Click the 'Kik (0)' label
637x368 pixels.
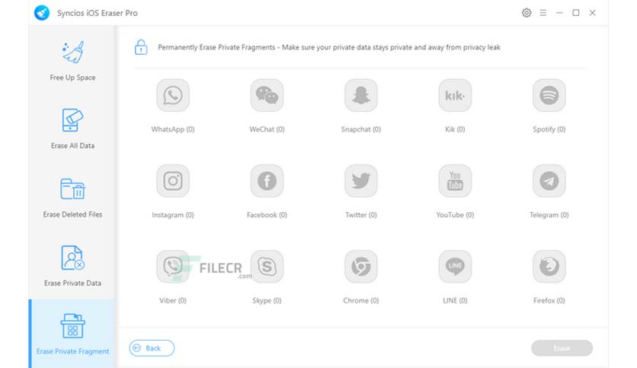click(455, 129)
